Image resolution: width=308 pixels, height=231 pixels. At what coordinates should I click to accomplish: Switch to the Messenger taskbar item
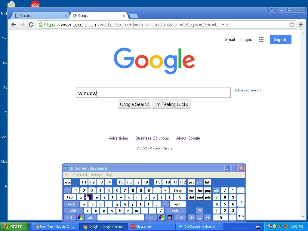(152, 227)
